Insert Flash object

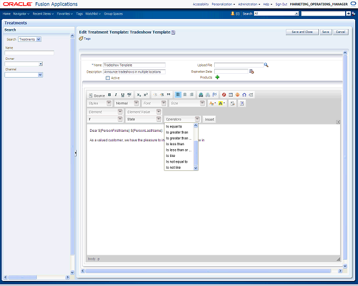224,95
